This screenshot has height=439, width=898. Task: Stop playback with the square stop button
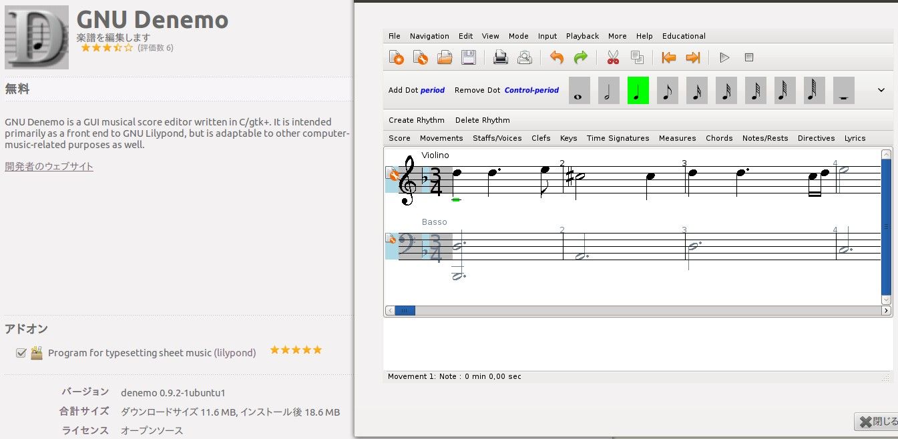pyautogui.click(x=749, y=57)
